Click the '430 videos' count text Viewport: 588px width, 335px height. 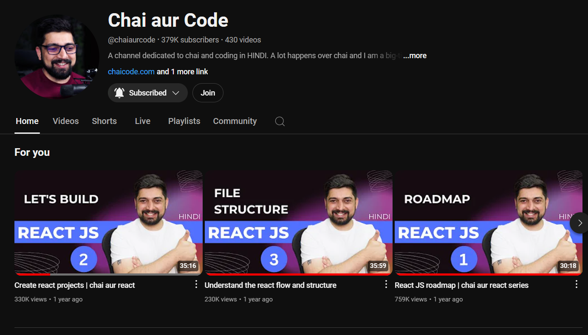coord(243,40)
